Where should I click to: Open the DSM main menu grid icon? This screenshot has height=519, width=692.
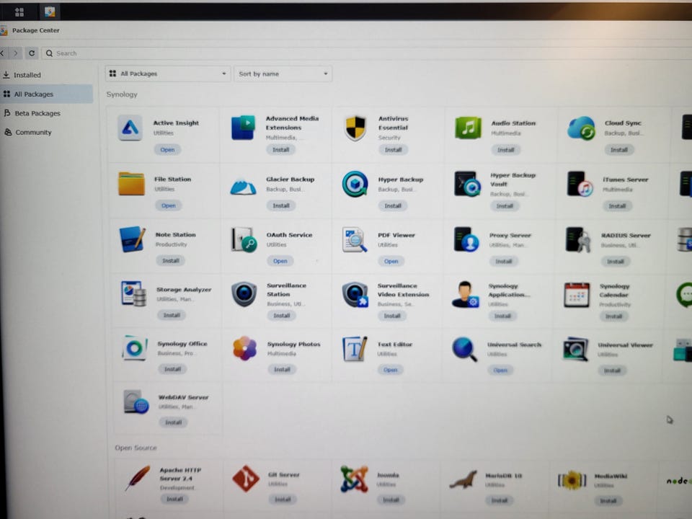[x=19, y=12]
